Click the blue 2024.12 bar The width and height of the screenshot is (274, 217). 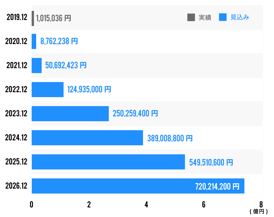click(x=87, y=138)
